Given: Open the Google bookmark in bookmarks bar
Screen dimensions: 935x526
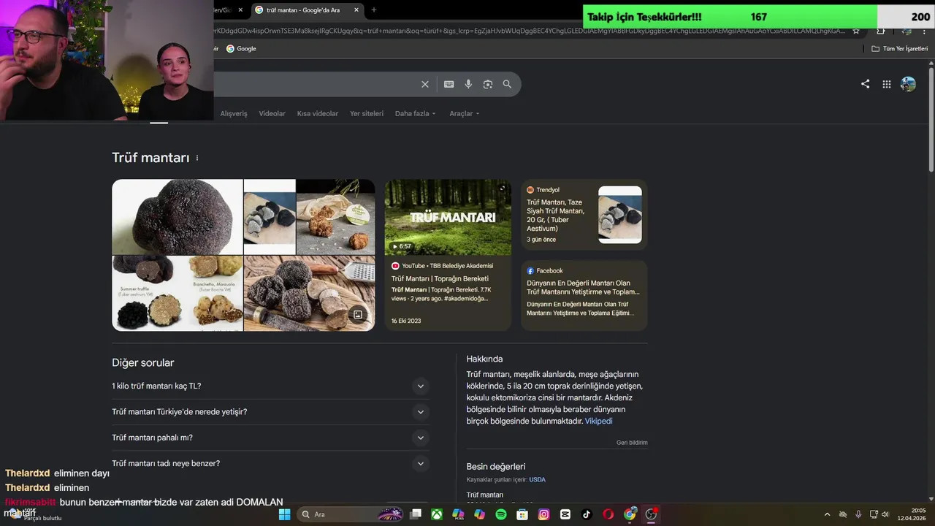Looking at the screenshot, I should 241,48.
